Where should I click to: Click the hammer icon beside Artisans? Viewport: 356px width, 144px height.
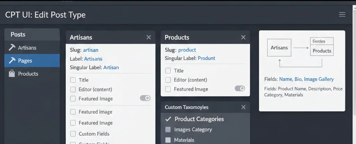(x=12, y=47)
